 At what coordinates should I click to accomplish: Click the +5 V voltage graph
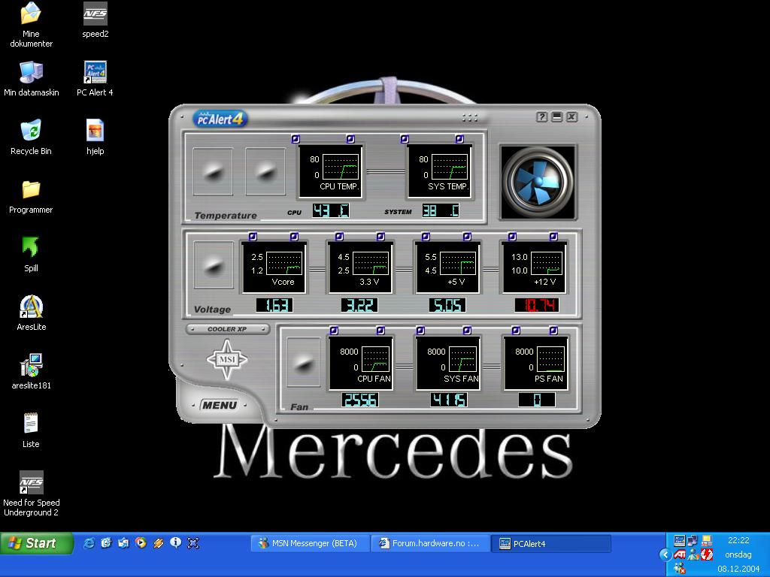tap(447, 268)
